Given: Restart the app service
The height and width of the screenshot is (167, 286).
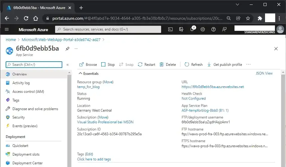Looking at the screenshot, I should click(x=146, y=65).
